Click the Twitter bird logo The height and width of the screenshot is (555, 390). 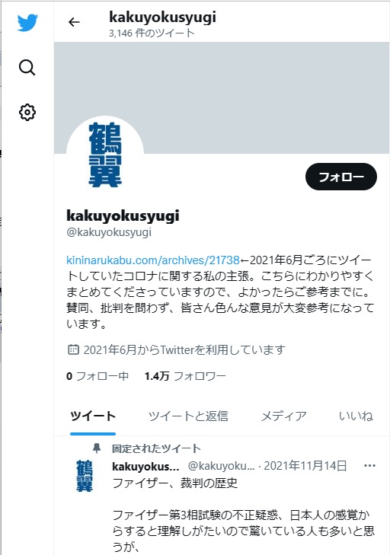pyautogui.click(x=27, y=23)
